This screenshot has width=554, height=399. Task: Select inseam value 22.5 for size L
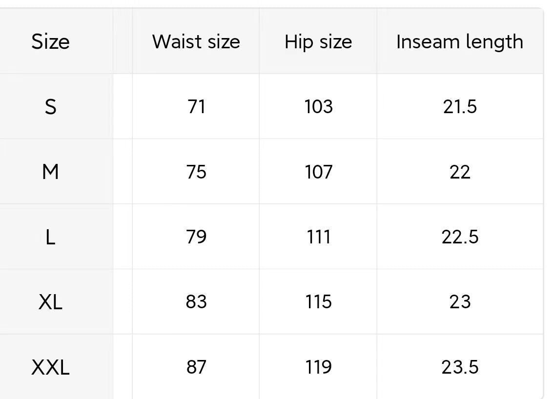click(460, 237)
